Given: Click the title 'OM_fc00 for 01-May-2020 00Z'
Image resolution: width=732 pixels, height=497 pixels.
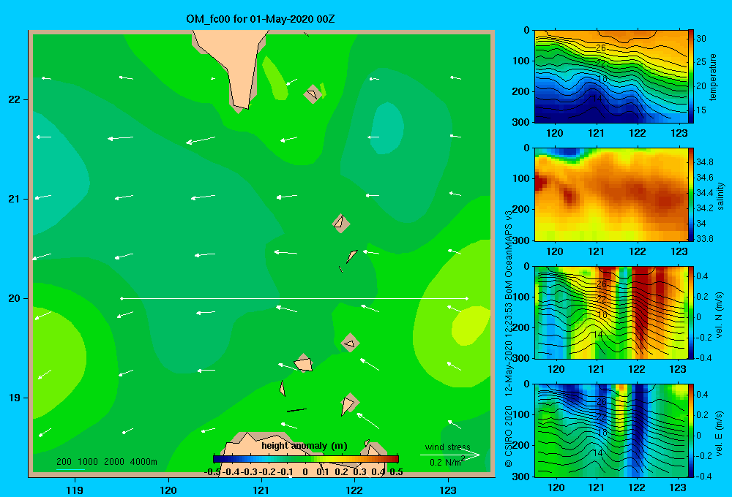Looking at the screenshot, I should tap(261, 20).
